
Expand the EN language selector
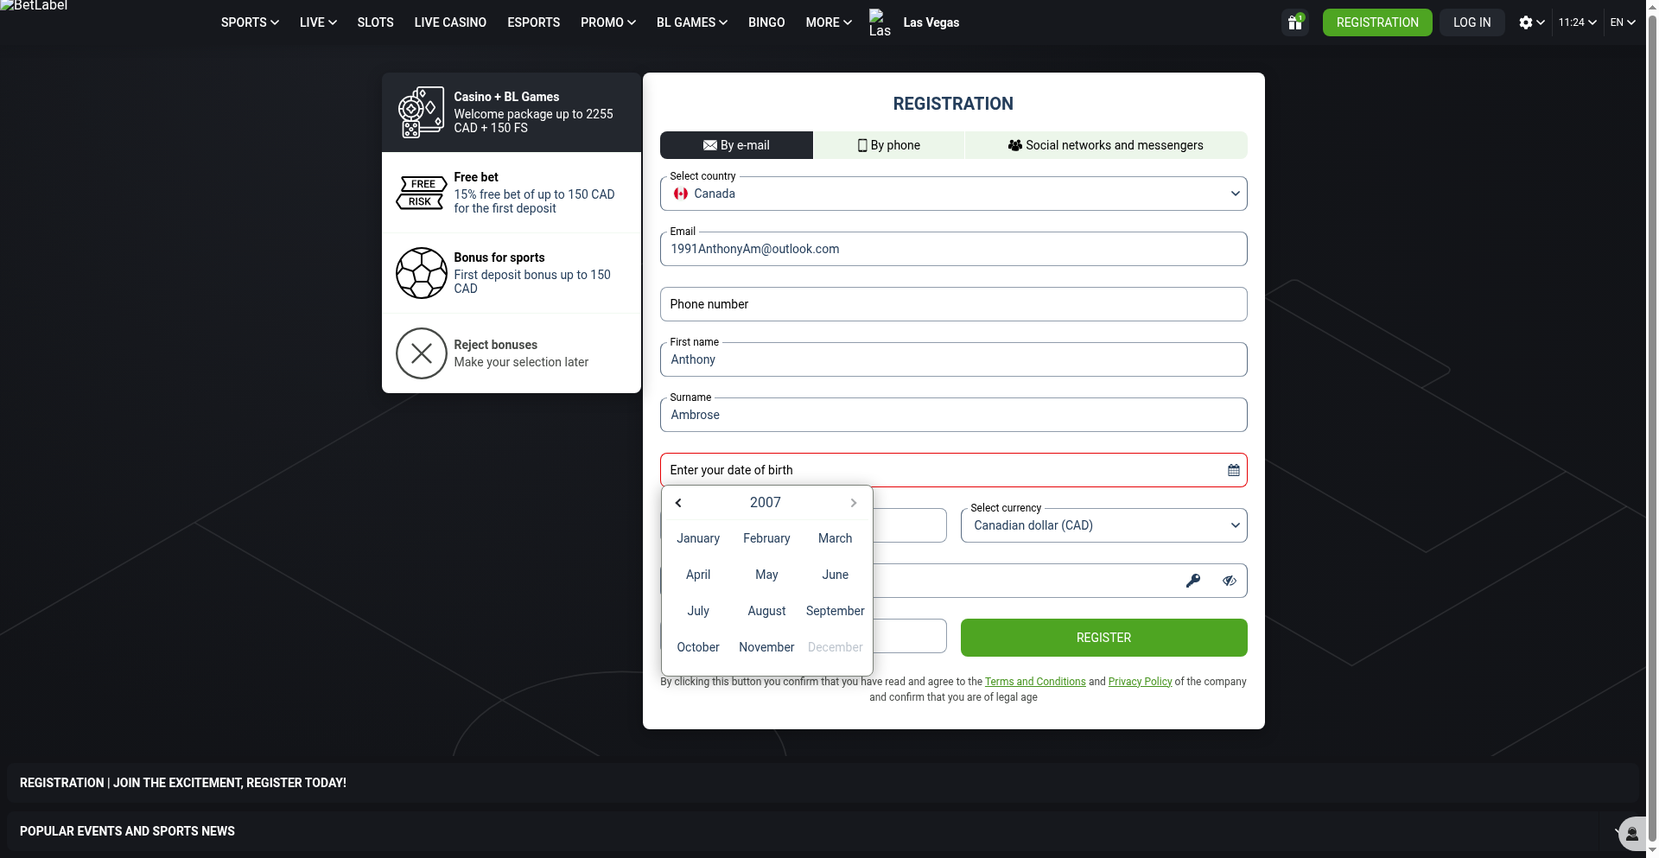point(1622,22)
